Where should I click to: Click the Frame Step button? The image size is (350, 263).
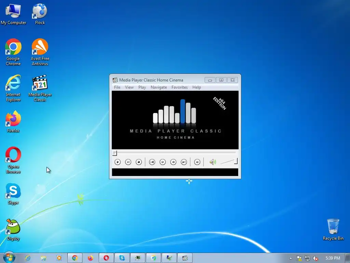[197, 162]
